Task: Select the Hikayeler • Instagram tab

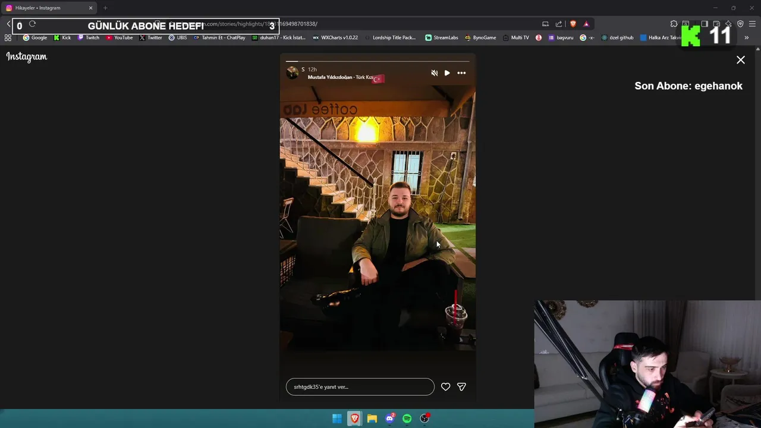Action: [48, 8]
